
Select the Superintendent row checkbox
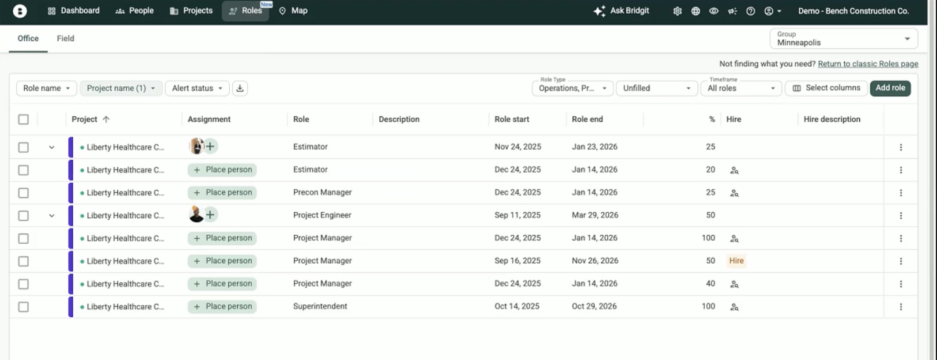23,307
